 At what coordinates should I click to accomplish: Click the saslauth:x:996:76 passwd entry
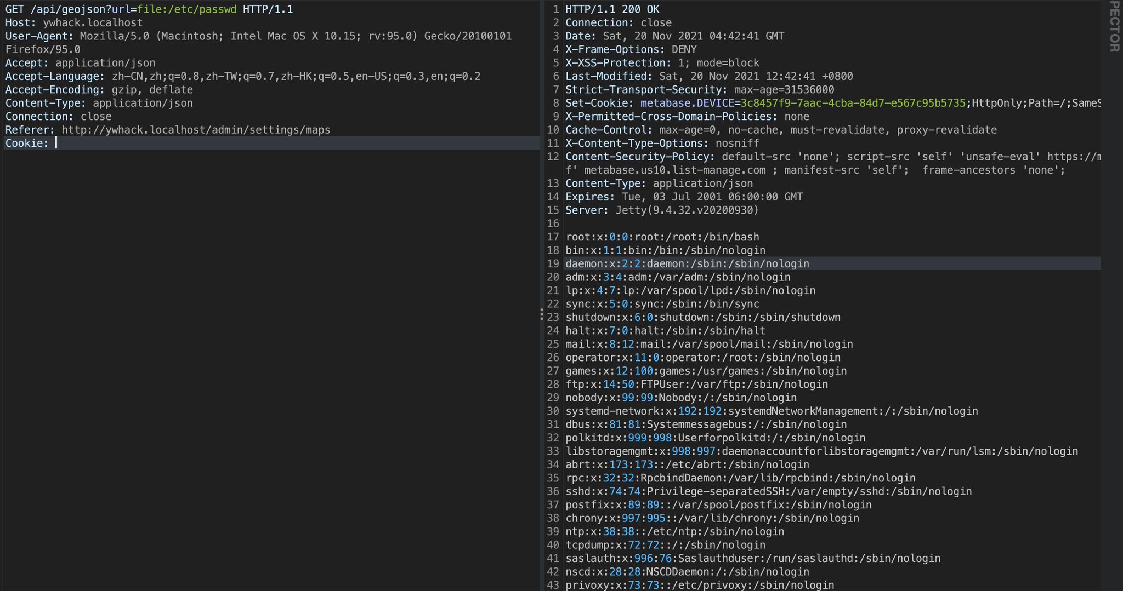click(753, 559)
